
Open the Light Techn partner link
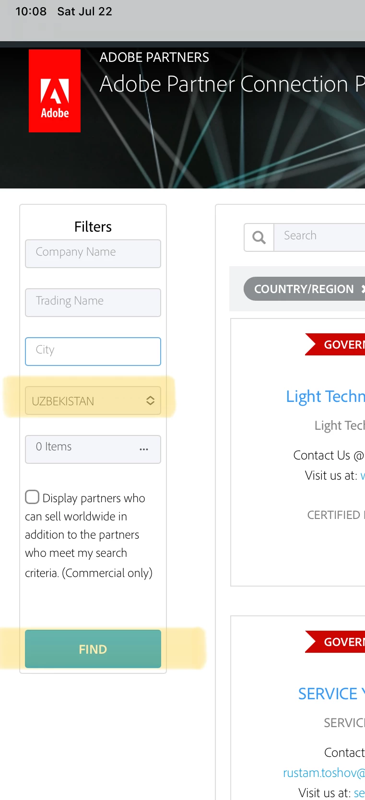click(326, 396)
